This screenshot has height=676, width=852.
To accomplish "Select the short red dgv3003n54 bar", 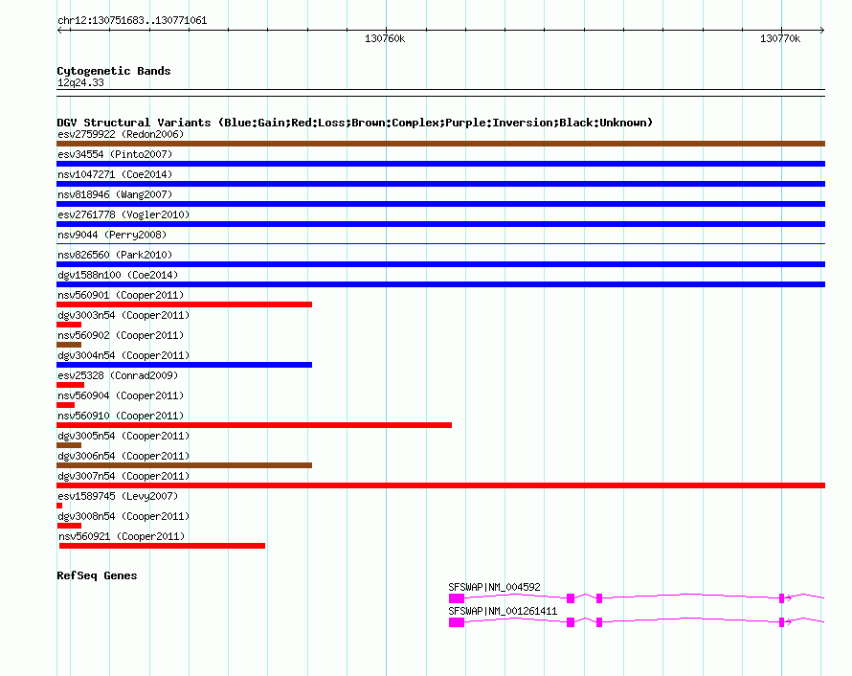I will click(x=69, y=325).
